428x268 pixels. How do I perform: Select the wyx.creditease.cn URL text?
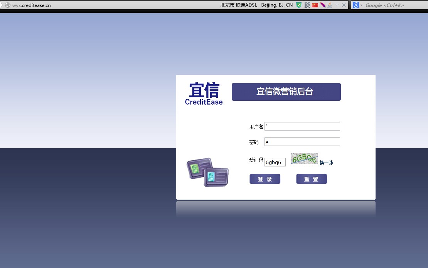(x=31, y=5)
